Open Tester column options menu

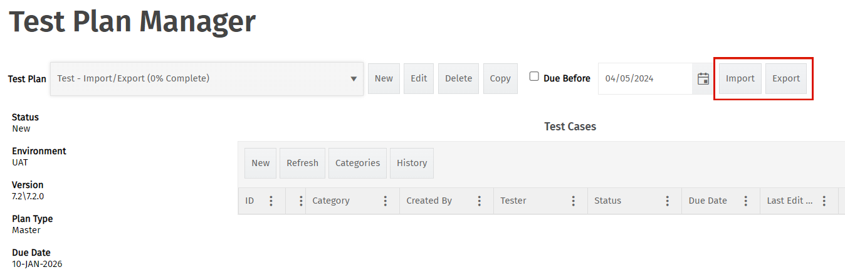[573, 201]
